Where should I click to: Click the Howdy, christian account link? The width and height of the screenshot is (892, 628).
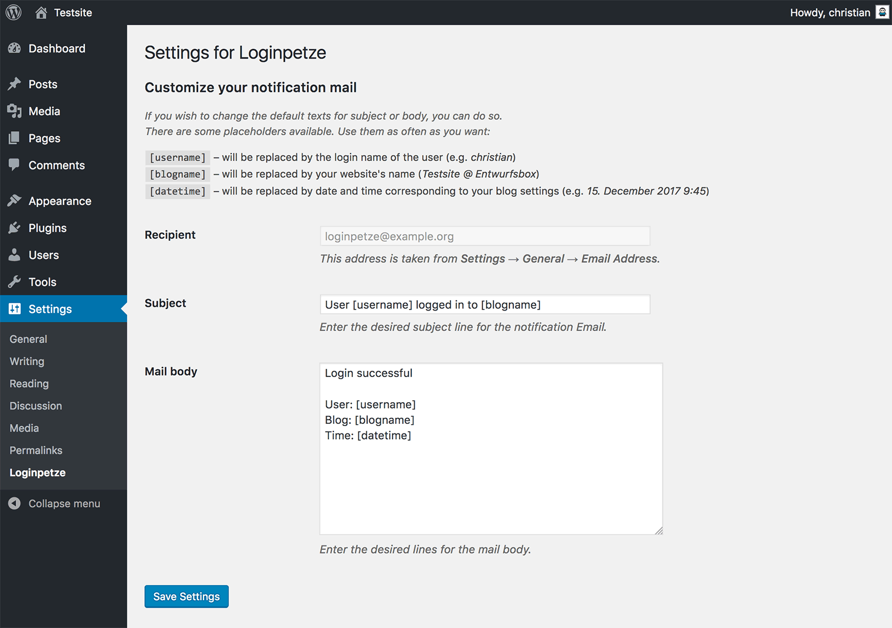[830, 12]
